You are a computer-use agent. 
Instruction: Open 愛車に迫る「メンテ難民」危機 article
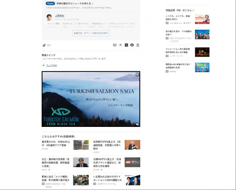tap(55, 178)
